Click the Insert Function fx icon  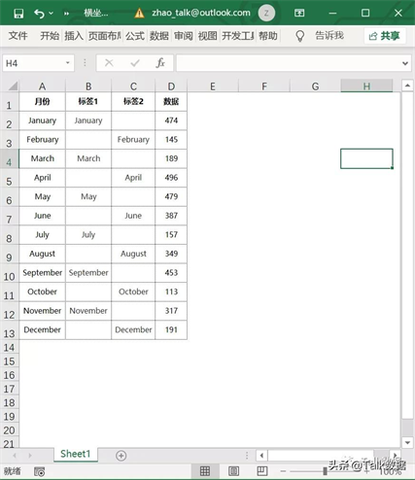[x=160, y=63]
